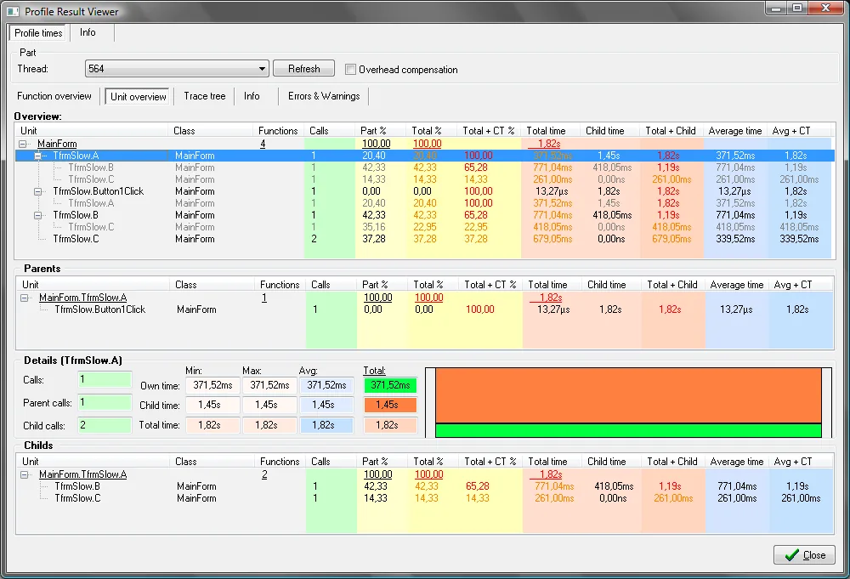Click the Refresh button
Screen dimensions: 850x579
click(303, 69)
